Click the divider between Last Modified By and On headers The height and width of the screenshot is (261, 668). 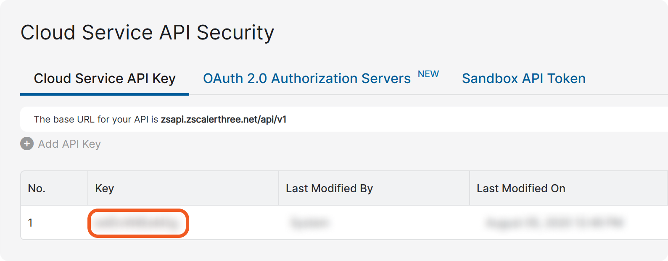coord(470,188)
